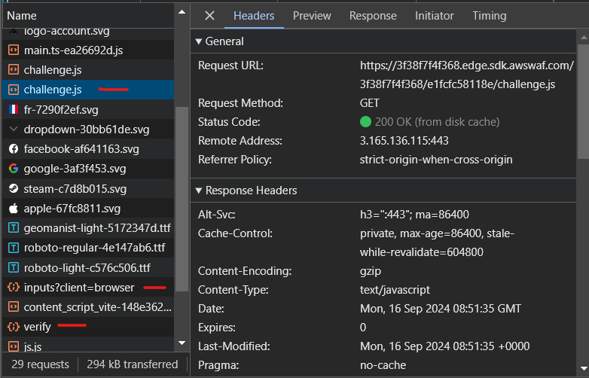Open the Response tab
The width and height of the screenshot is (589, 378).
[x=373, y=15]
